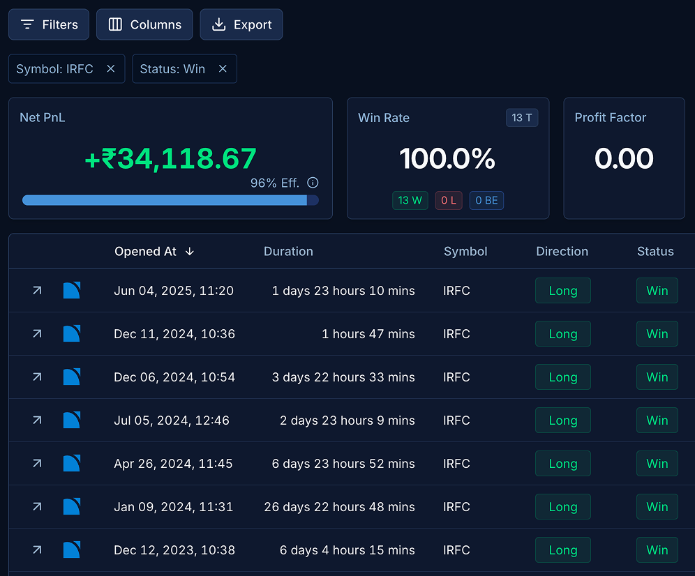695x576 pixels.
Task: Click the Symbol column header
Action: 465,252
